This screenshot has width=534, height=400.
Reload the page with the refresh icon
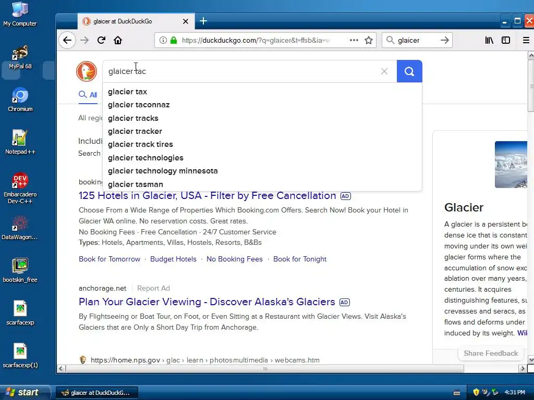pyautogui.click(x=101, y=40)
